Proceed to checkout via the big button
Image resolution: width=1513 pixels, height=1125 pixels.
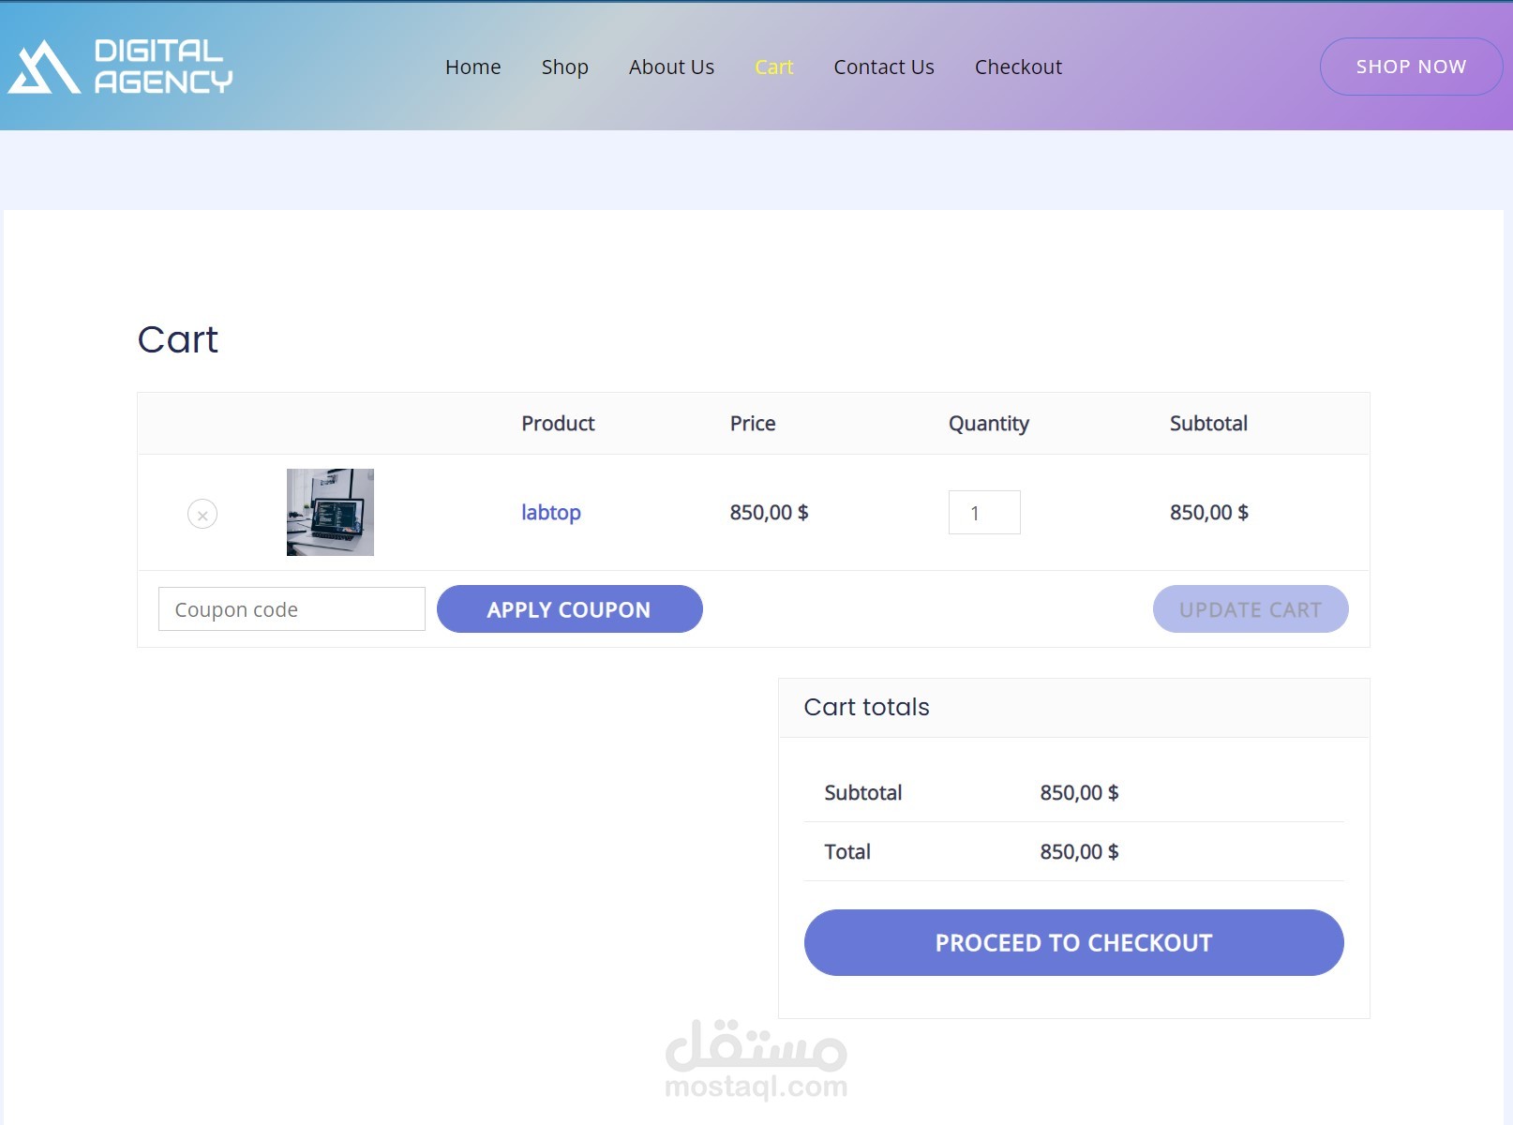pos(1073,942)
